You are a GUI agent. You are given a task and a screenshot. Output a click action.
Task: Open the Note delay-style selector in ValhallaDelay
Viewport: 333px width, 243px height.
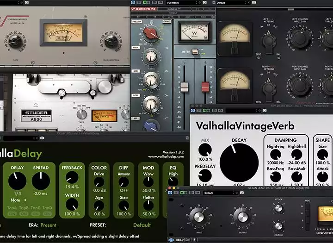click(18, 200)
